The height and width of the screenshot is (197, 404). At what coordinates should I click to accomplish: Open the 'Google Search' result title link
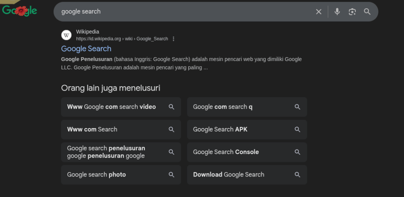pos(86,48)
